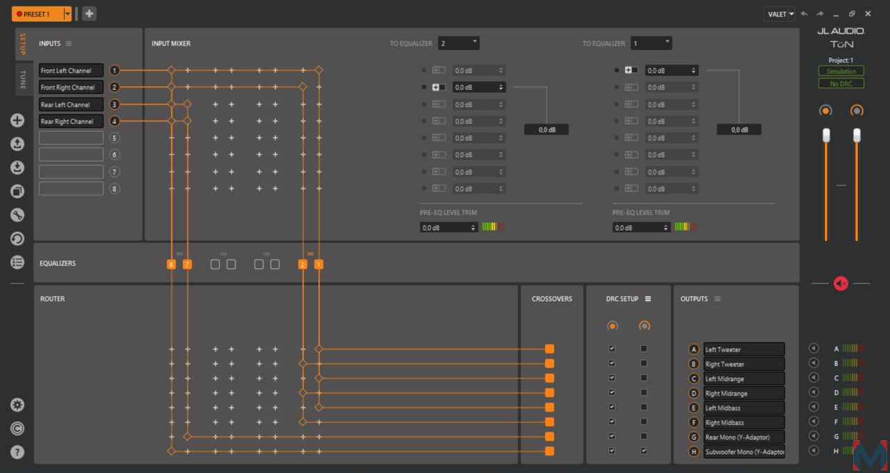This screenshot has height=473, width=890.
Task: Toggle second DRC checkbox for Rear Mono
Action: pos(644,436)
